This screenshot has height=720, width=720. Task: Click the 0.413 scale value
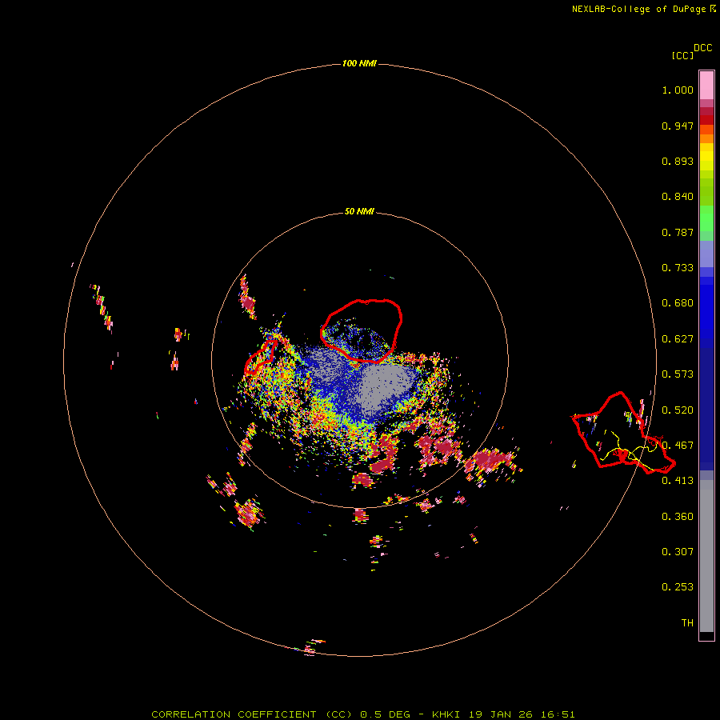[x=678, y=481]
